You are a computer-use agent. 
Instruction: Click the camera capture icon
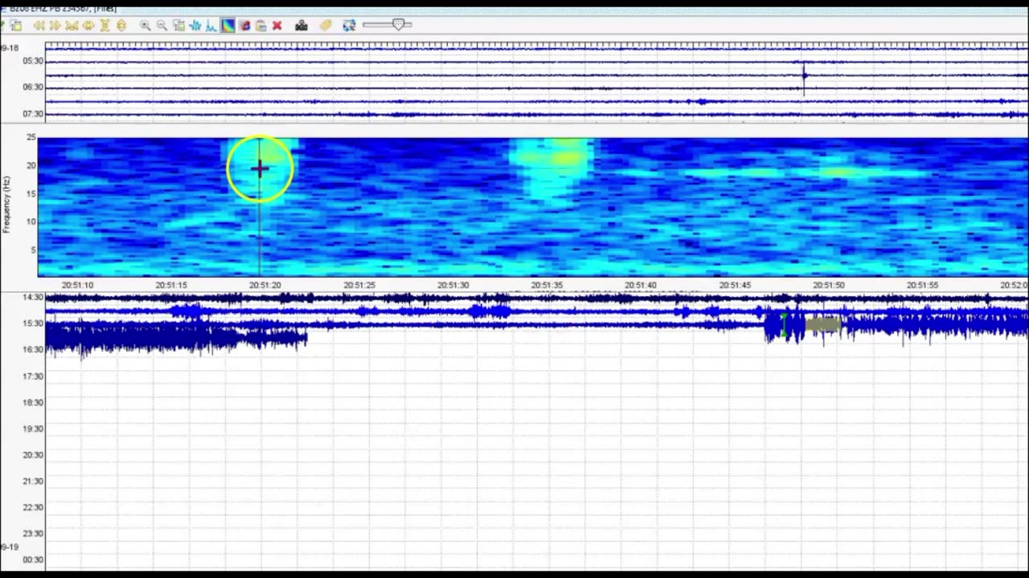(301, 26)
